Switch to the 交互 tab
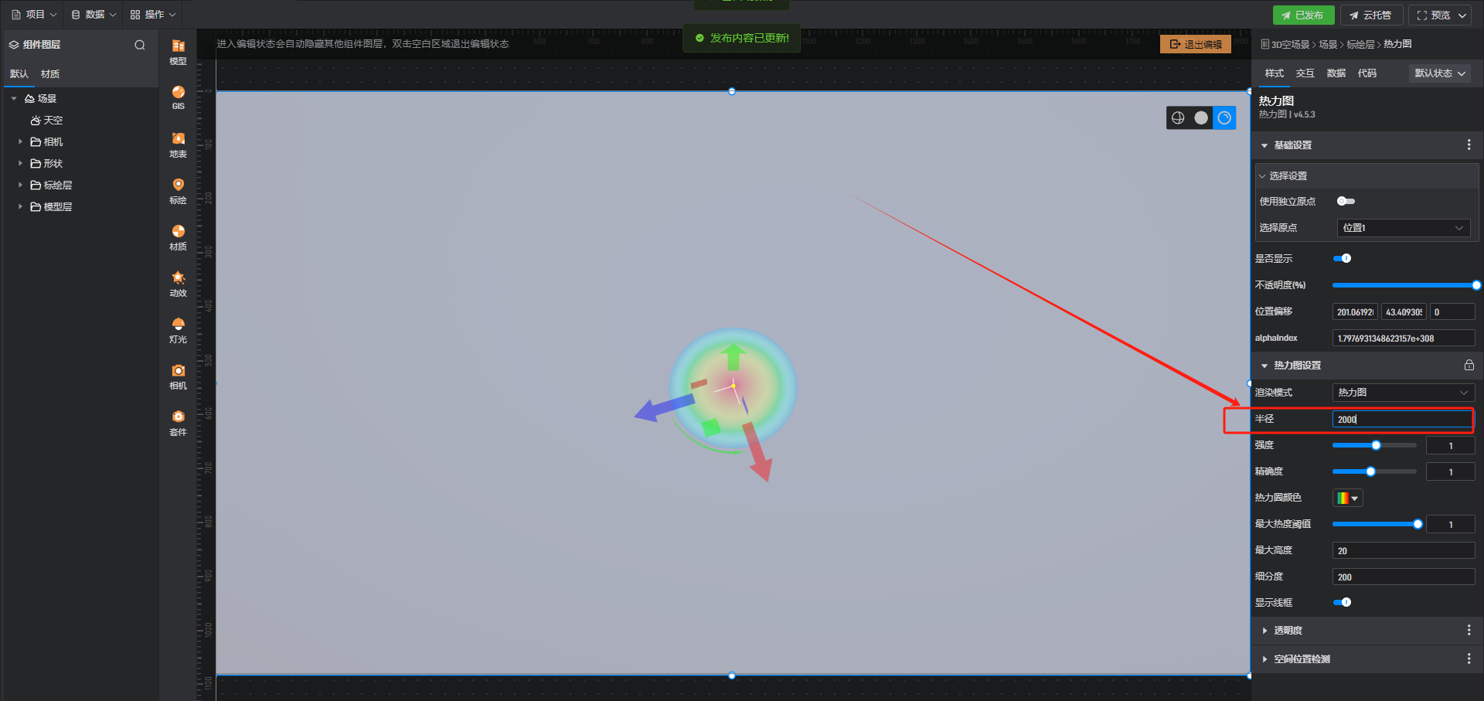The image size is (1484, 701). tap(1305, 73)
